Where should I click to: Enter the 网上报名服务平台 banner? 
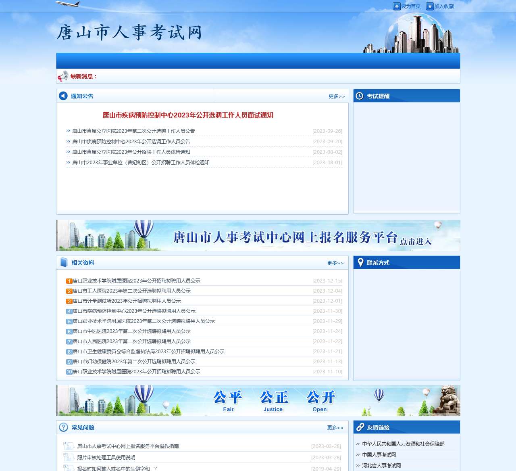(258, 235)
